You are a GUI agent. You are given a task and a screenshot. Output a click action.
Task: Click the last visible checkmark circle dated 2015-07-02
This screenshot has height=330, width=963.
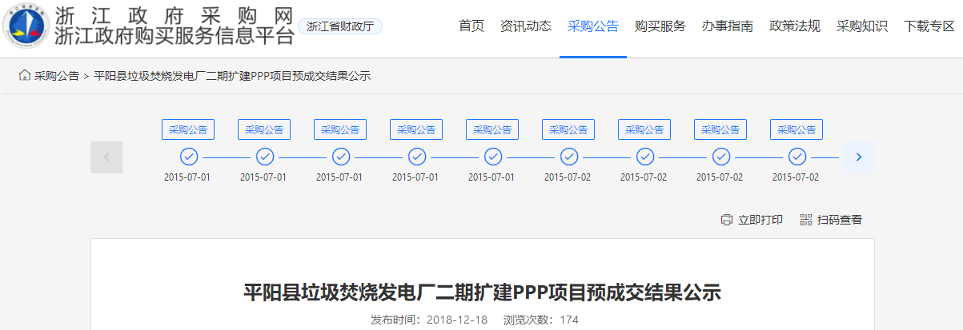[x=796, y=157]
